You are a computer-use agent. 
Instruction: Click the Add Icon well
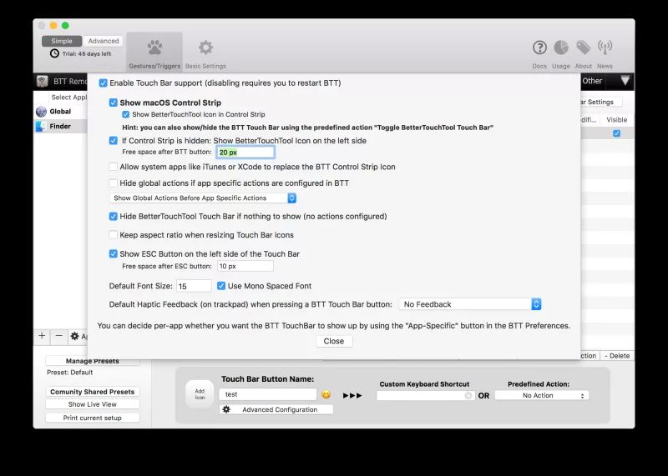(200, 394)
